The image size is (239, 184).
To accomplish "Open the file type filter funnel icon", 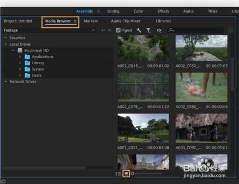I will tap(149, 30).
